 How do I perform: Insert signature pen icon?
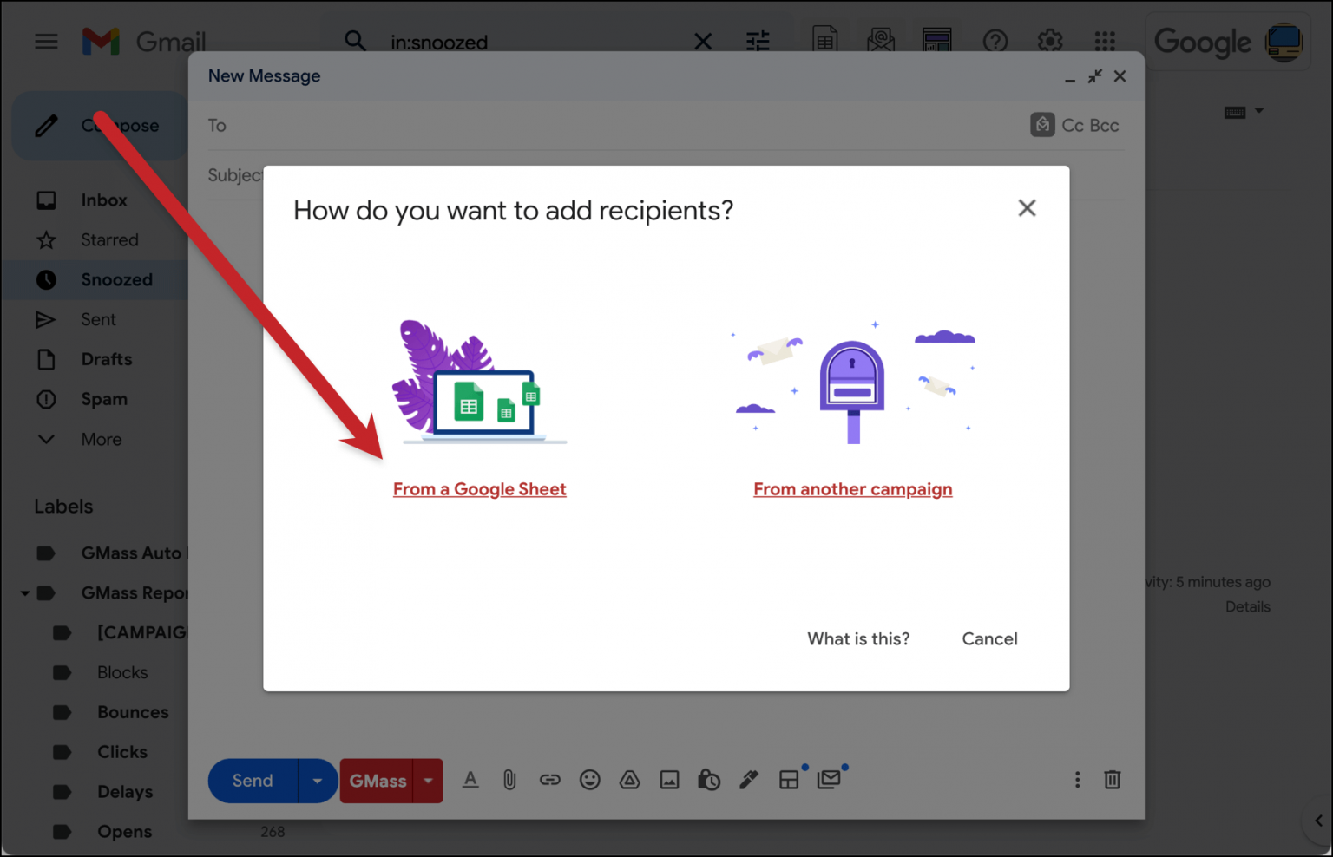(x=749, y=780)
